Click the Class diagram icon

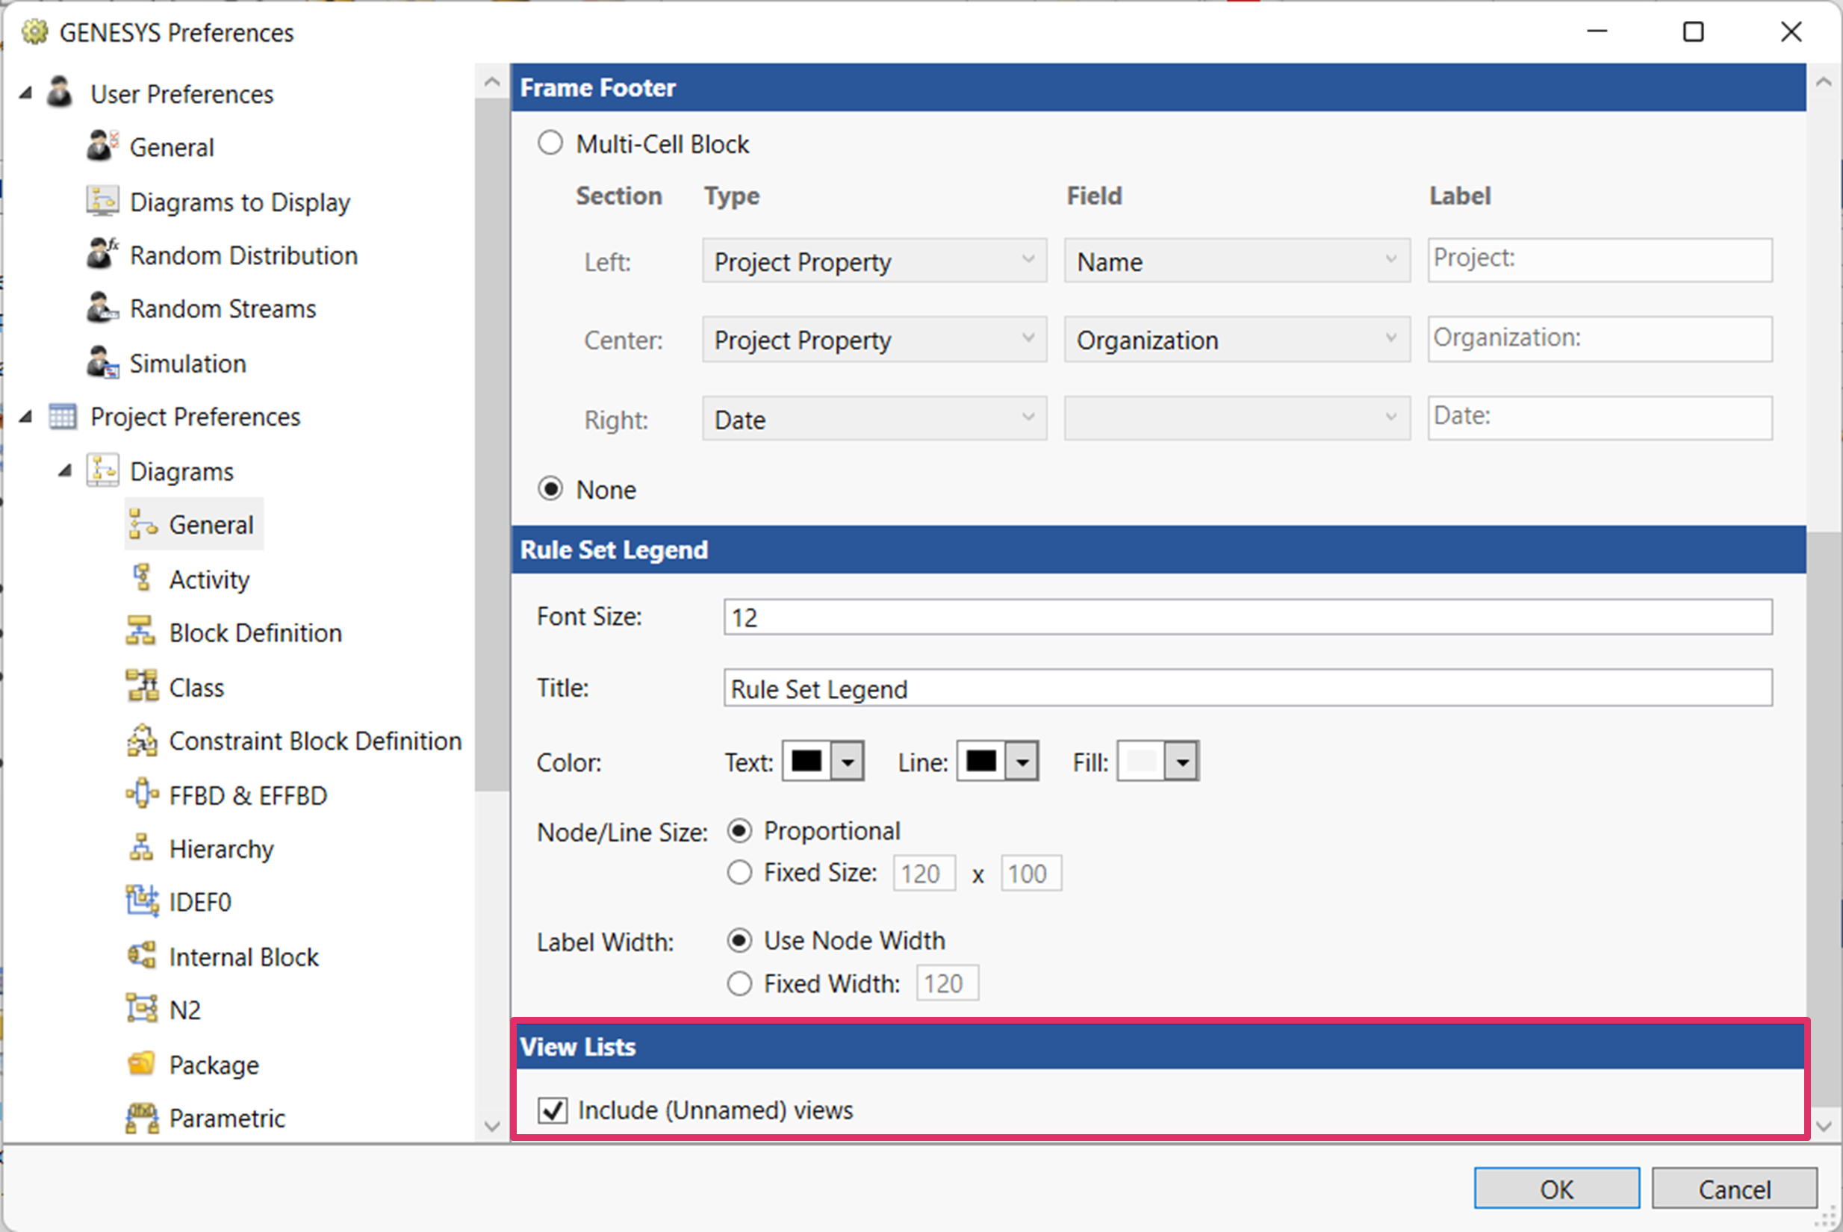(x=141, y=687)
